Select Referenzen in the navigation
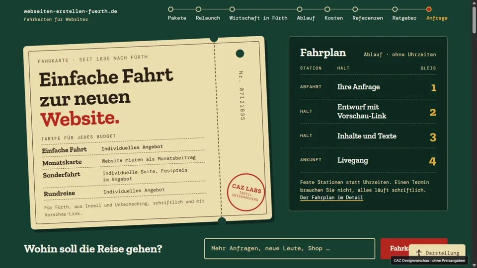Screen dimensions: 477x268 (x=368, y=18)
